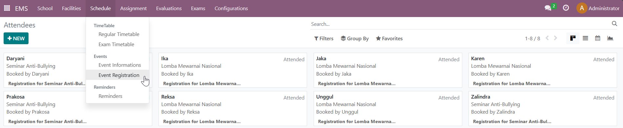Open the activities clock icon

[x=566, y=8]
